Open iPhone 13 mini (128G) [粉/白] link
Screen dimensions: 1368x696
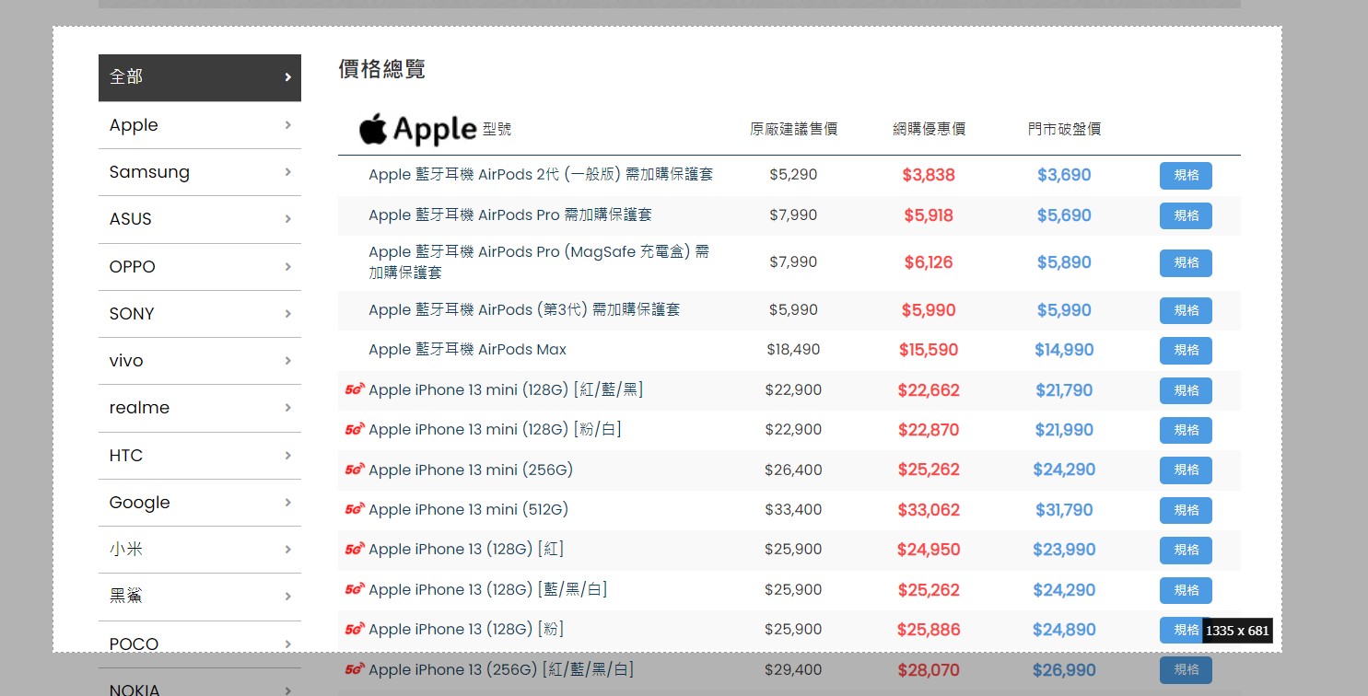point(495,430)
